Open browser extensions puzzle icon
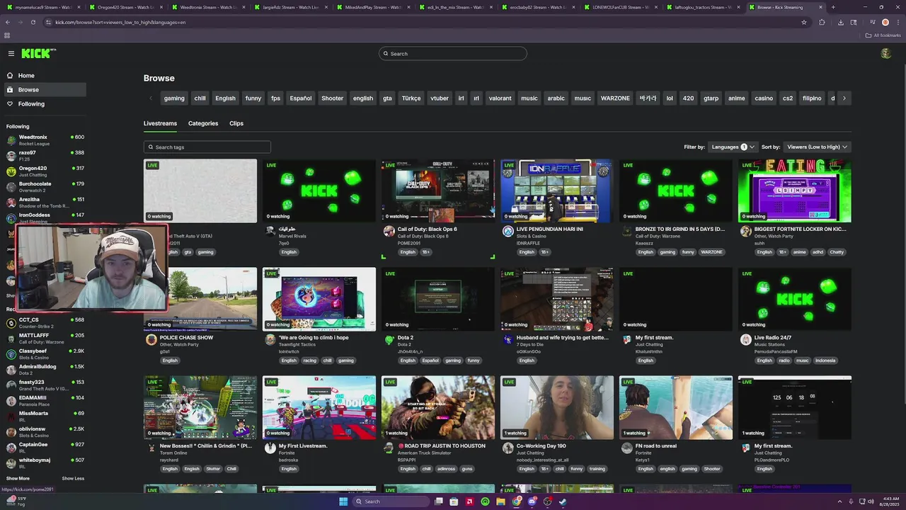Viewport: 906px width, 510px height. pyautogui.click(x=822, y=22)
